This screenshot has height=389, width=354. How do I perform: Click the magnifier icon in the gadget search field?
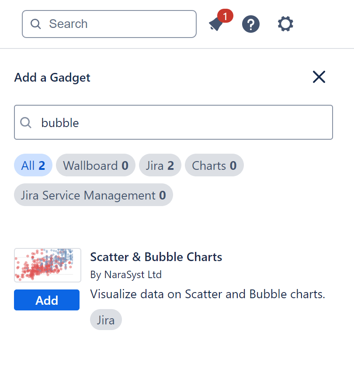(x=25, y=123)
